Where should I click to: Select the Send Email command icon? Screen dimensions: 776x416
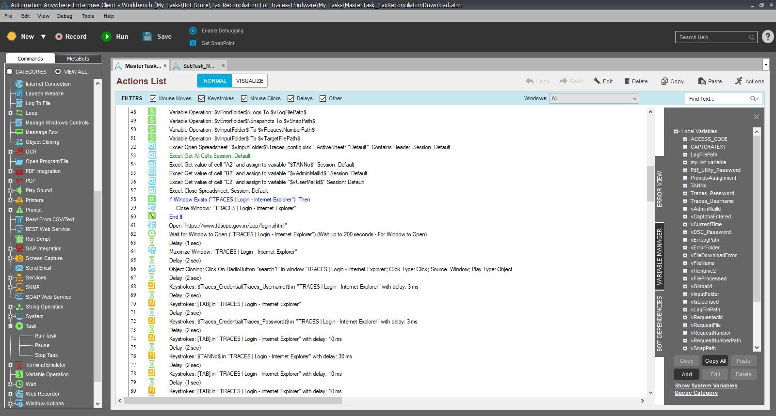click(x=19, y=268)
